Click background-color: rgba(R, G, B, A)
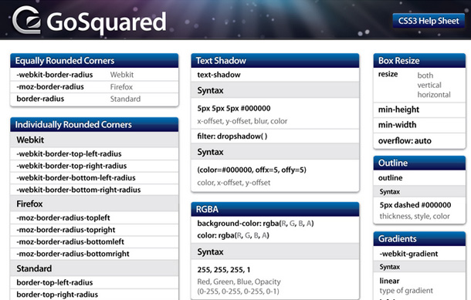The width and height of the screenshot is (471, 300). [256, 224]
